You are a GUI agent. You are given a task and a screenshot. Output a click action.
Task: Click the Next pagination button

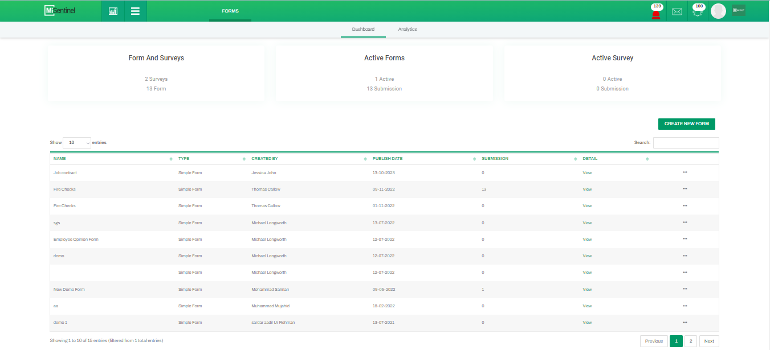pyautogui.click(x=708, y=341)
